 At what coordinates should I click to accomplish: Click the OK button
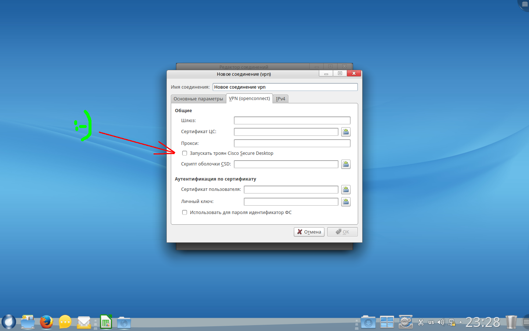pyautogui.click(x=342, y=232)
